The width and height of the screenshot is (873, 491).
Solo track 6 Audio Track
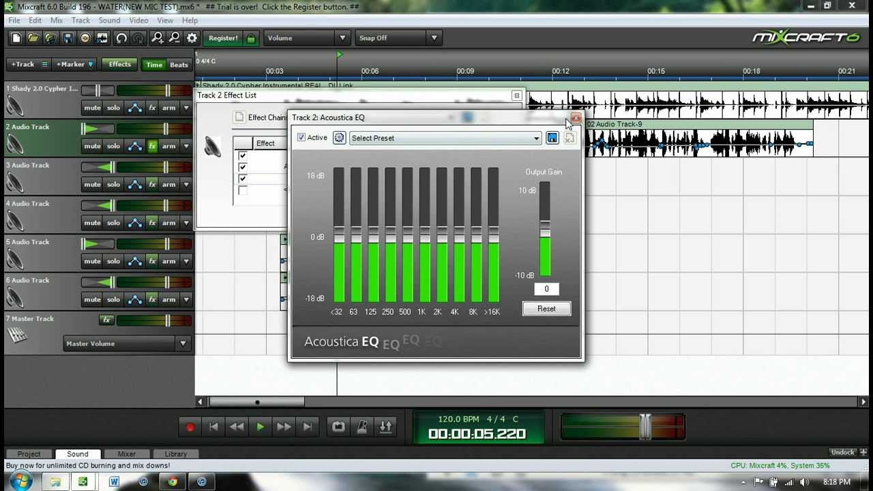coord(113,299)
